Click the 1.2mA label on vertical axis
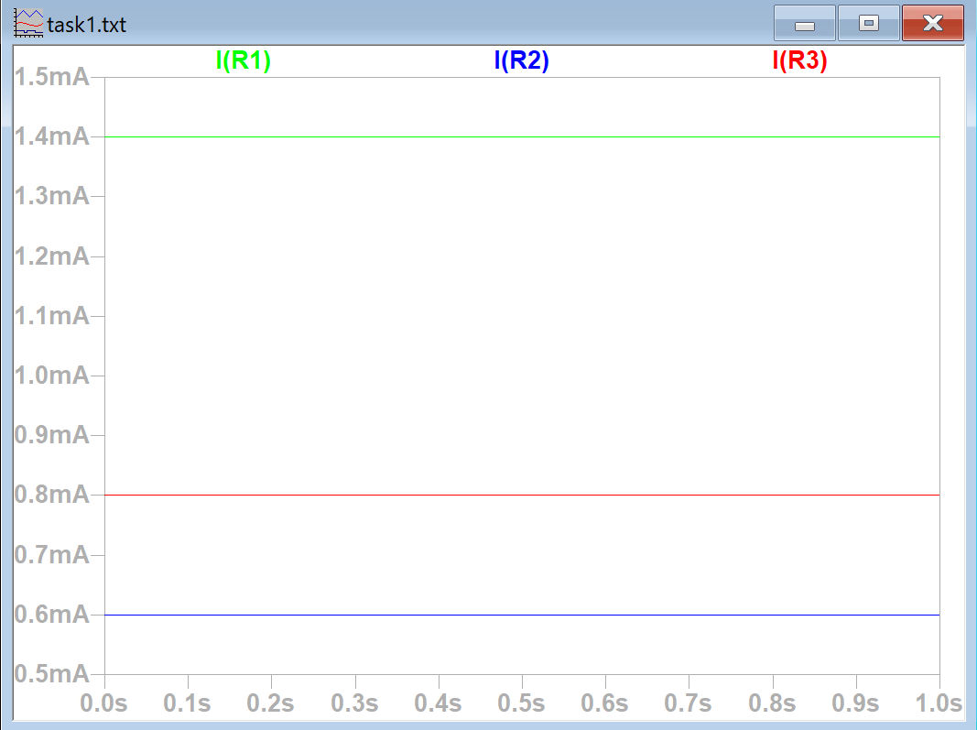Screen dimensions: 977x730 [x=51, y=256]
